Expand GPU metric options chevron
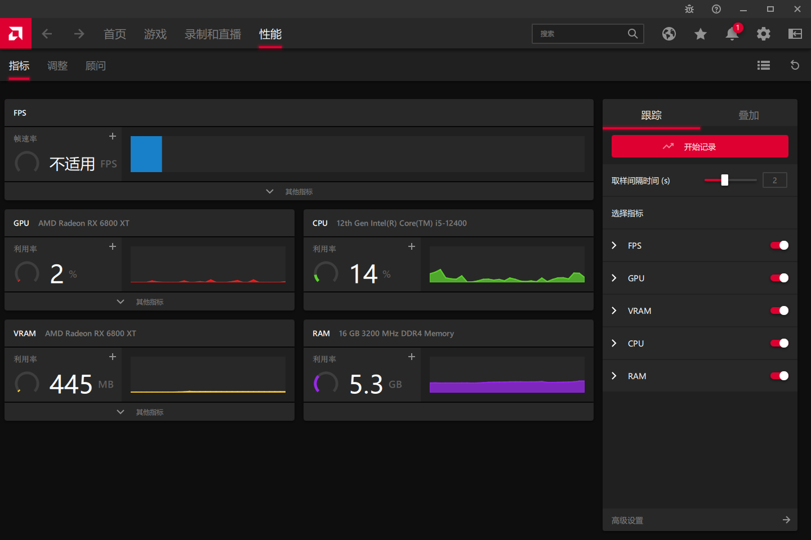This screenshot has height=540, width=811. [614, 278]
